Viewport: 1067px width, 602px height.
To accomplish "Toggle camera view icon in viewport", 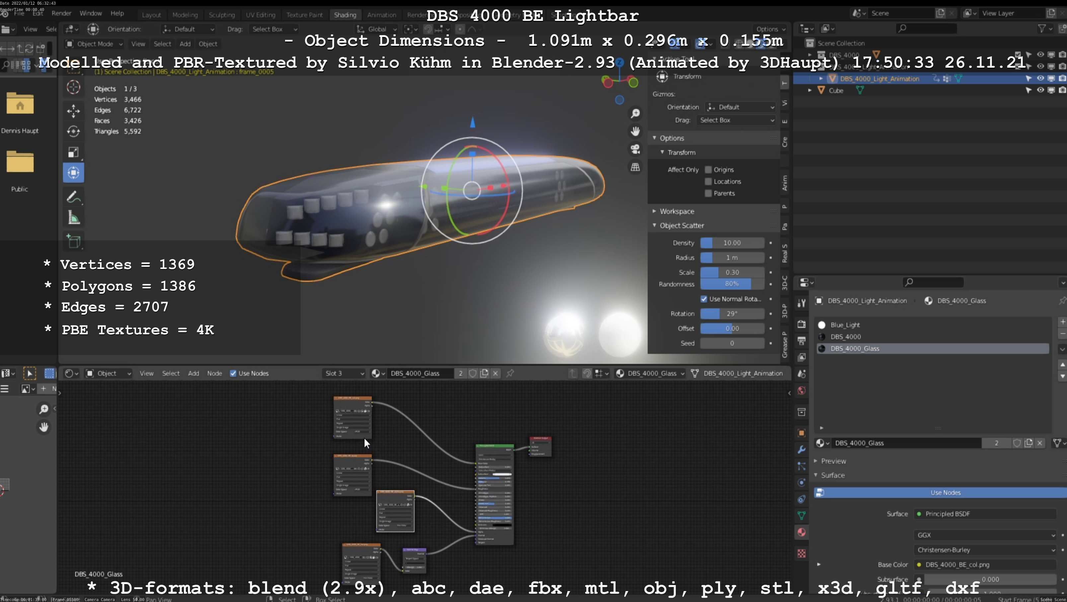I will pyautogui.click(x=635, y=149).
